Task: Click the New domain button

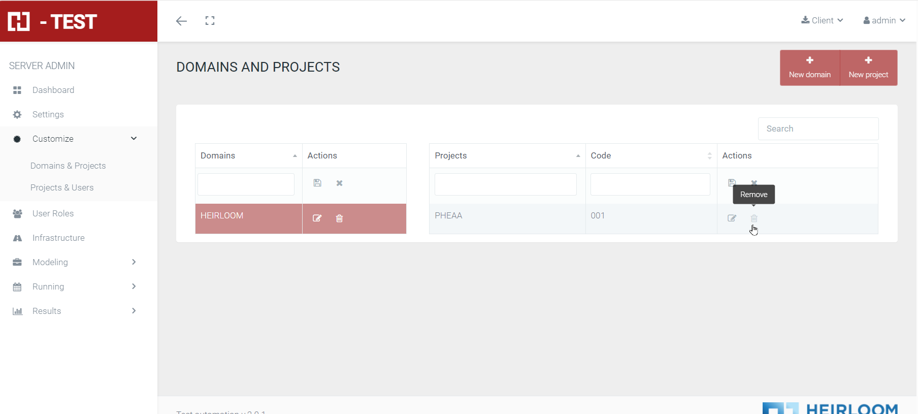Action: (810, 68)
